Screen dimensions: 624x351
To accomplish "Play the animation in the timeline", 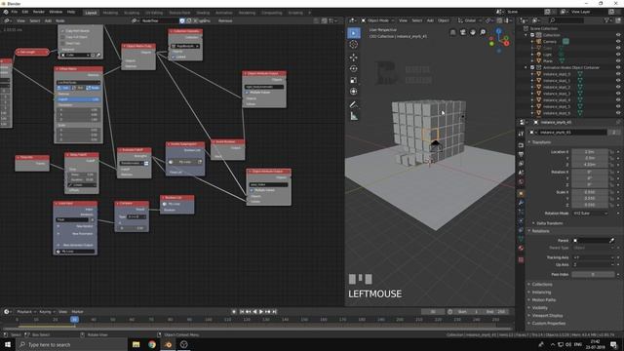I will [261, 312].
